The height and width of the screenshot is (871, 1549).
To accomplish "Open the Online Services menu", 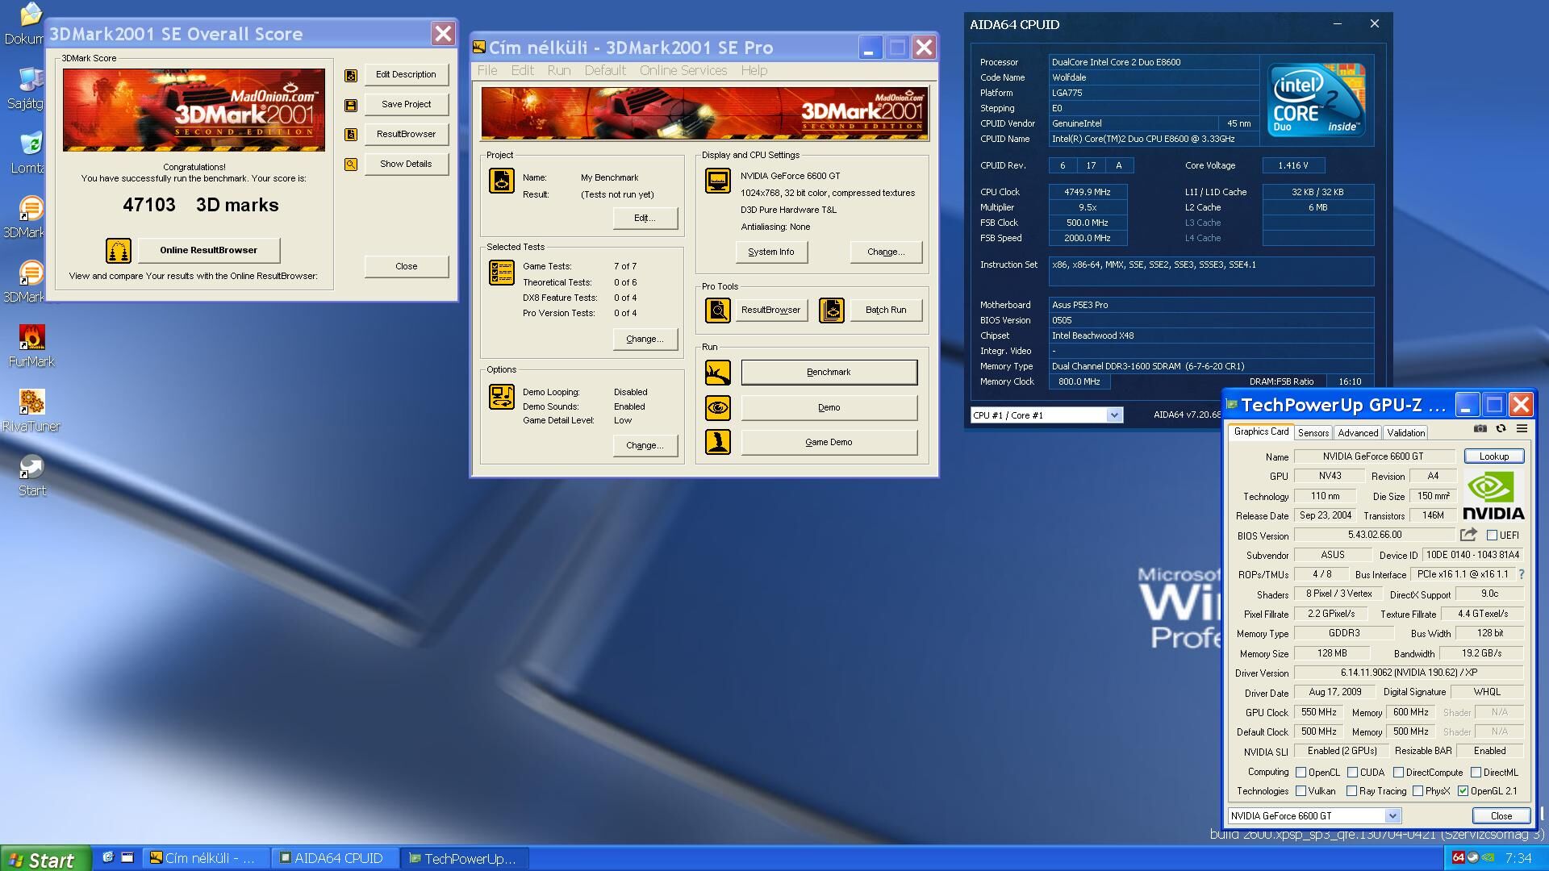I will tap(683, 71).
